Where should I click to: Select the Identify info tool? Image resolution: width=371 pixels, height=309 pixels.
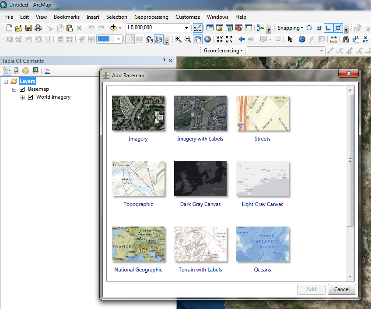[x=302, y=39]
